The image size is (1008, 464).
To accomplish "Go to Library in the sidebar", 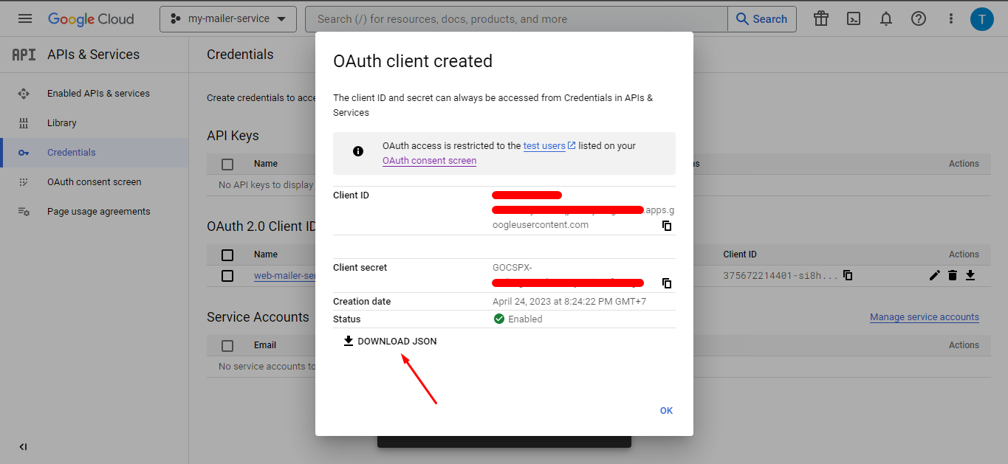I will click(61, 122).
